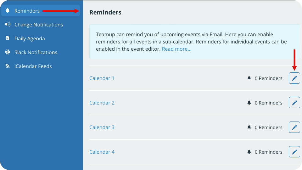Open the Calendar 2 link
The width and height of the screenshot is (302, 170).
pyautogui.click(x=102, y=103)
